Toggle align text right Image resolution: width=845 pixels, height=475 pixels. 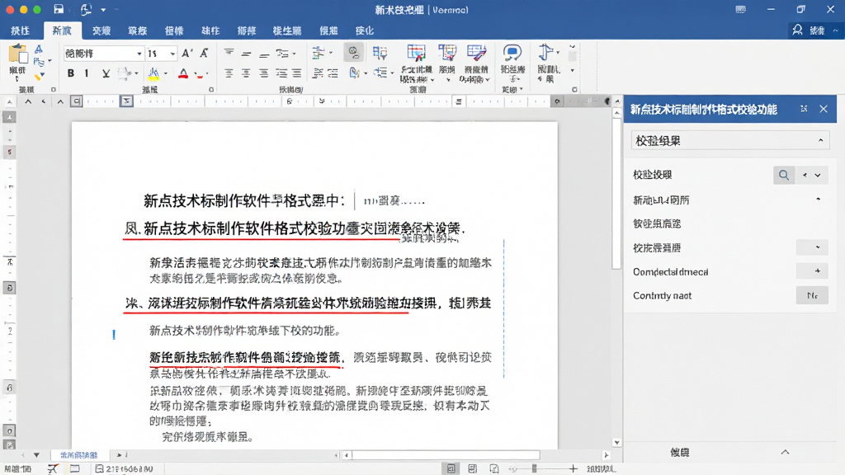coord(263,73)
